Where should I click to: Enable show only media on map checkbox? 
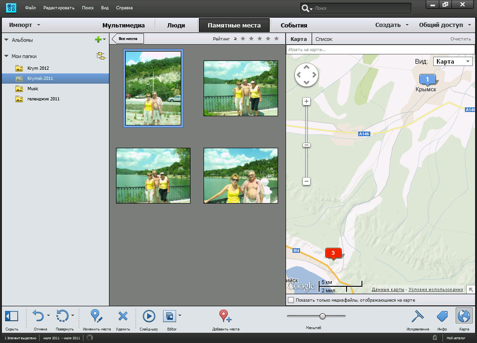(291, 300)
